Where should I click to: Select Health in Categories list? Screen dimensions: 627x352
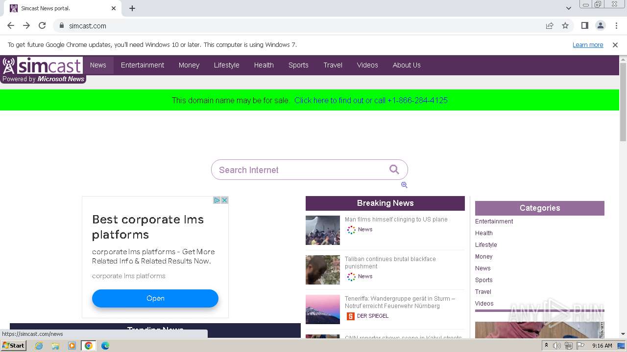483,233
